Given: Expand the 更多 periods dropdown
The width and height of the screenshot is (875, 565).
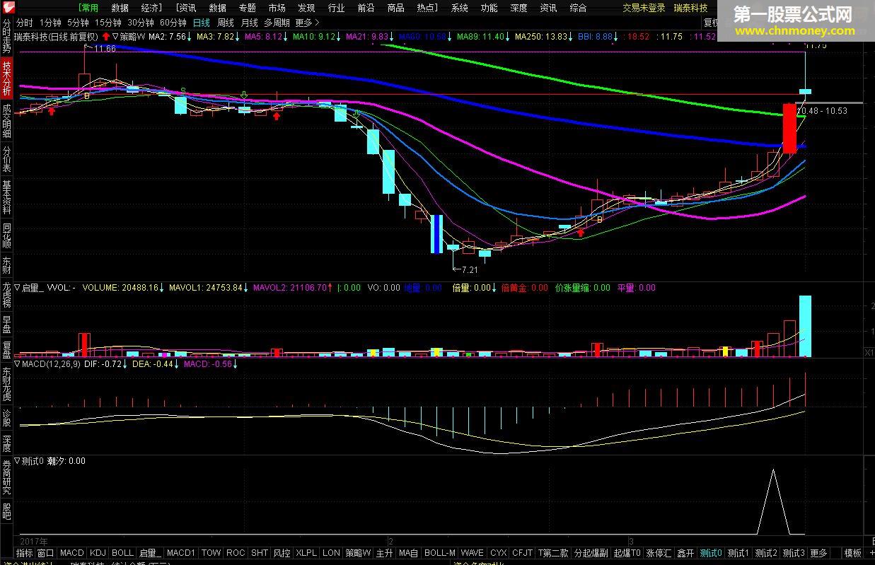Looking at the screenshot, I should (308, 23).
